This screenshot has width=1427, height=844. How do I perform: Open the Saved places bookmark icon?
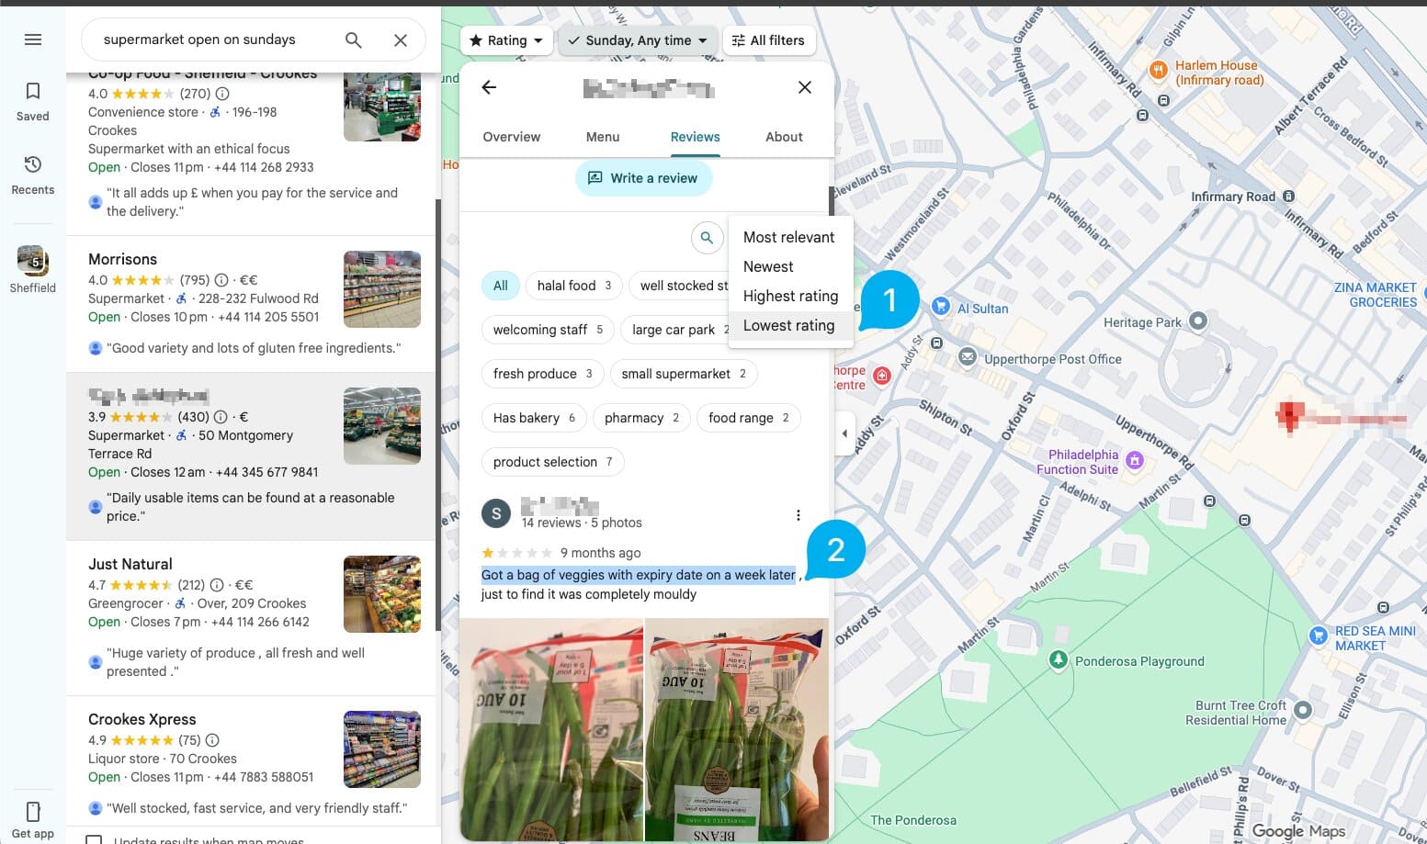coord(33,91)
